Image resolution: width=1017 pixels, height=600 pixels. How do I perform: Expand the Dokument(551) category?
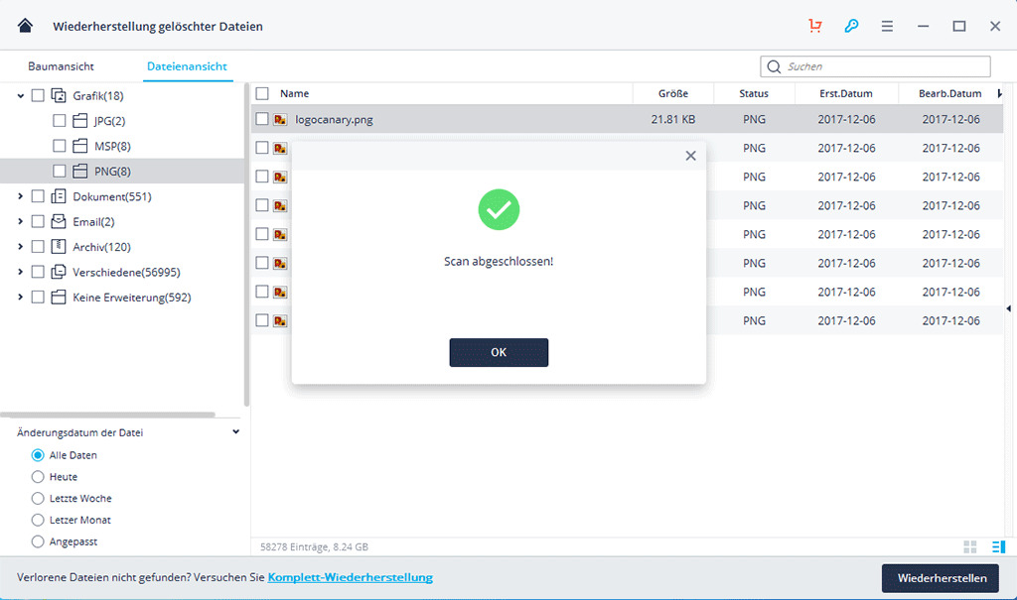(21, 196)
